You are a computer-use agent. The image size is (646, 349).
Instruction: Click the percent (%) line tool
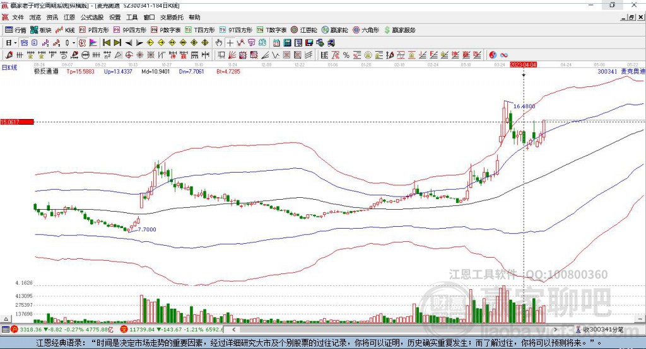(346, 55)
